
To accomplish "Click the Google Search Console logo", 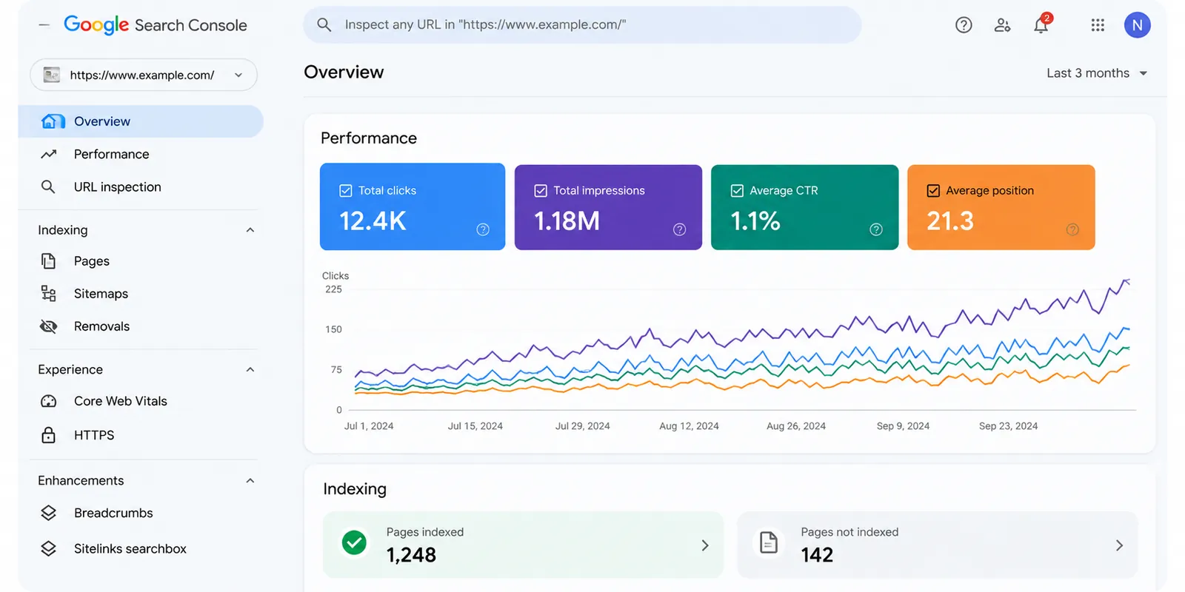I will [x=156, y=25].
